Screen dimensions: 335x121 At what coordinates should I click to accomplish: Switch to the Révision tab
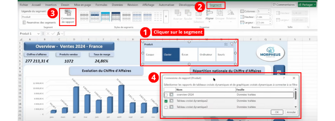[x=132, y=5]
